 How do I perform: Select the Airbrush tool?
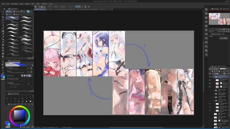[3, 39]
